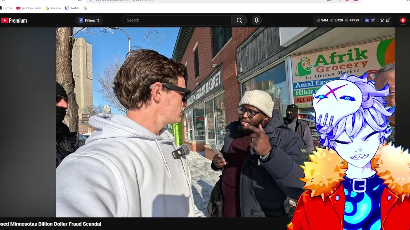Click the 471.2K views stat
410x230 pixels.
(352, 20)
